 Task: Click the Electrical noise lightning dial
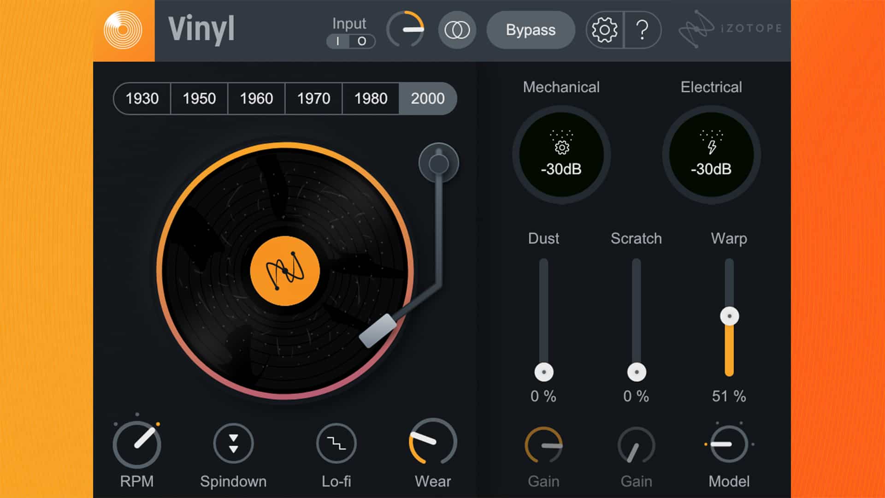(711, 154)
